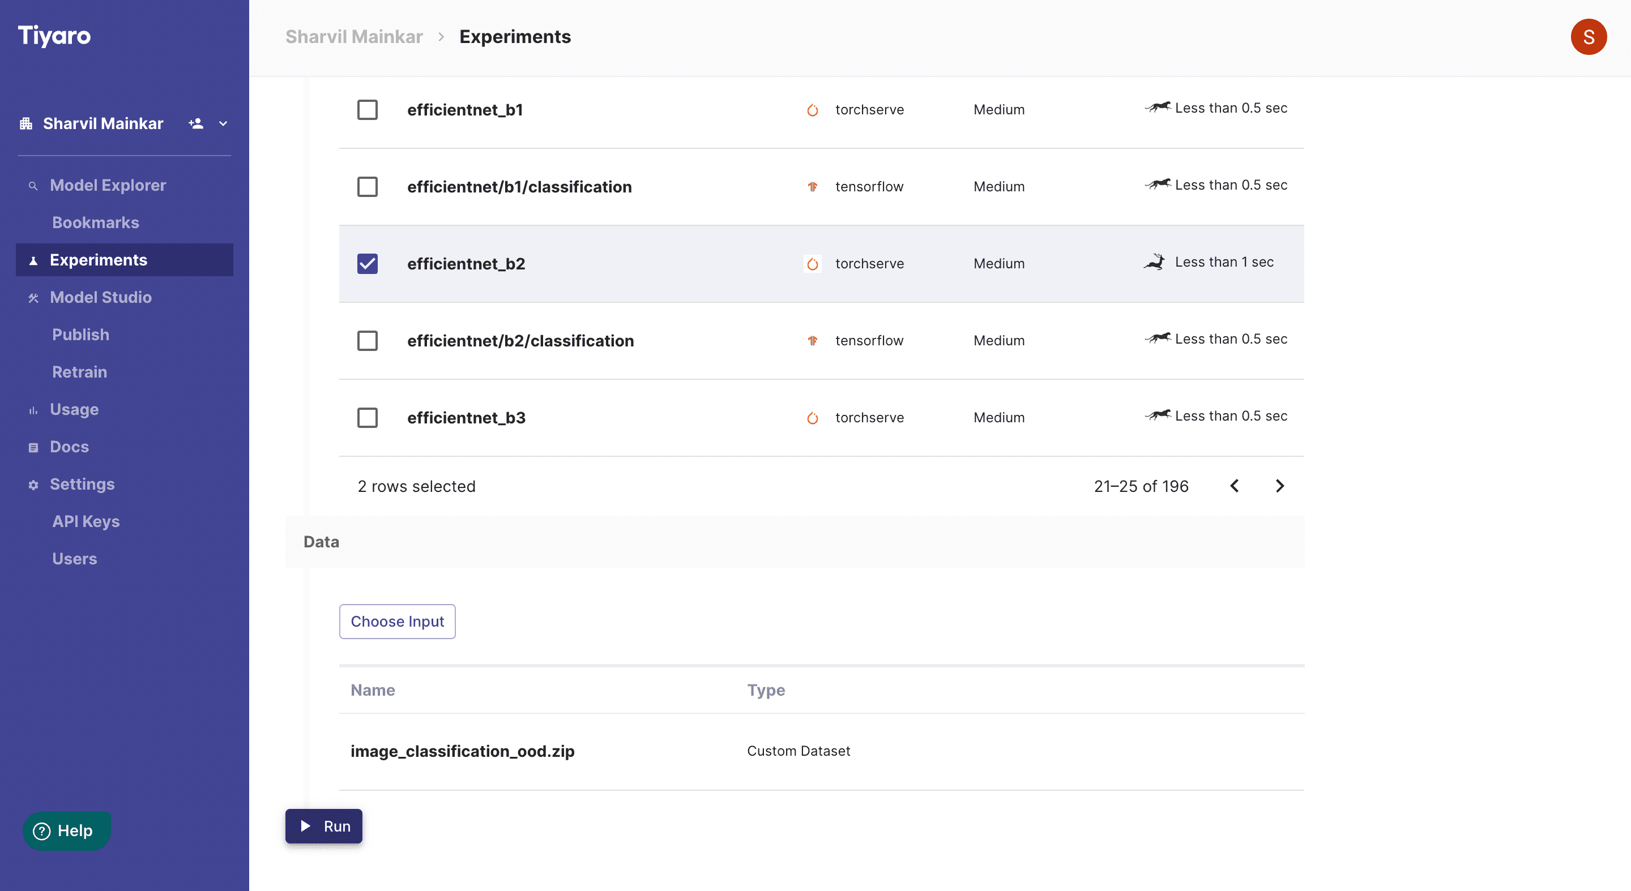The width and height of the screenshot is (1631, 891).
Task: Uncheck the efficientnet_b2 checkbox
Action: click(x=367, y=264)
